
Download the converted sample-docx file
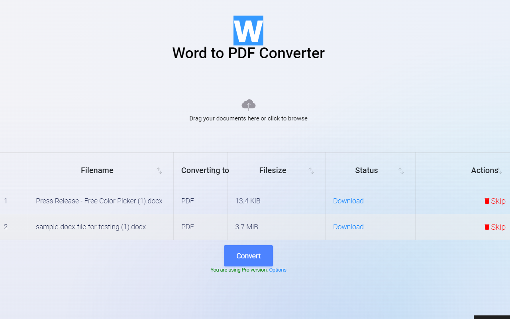[348, 227]
